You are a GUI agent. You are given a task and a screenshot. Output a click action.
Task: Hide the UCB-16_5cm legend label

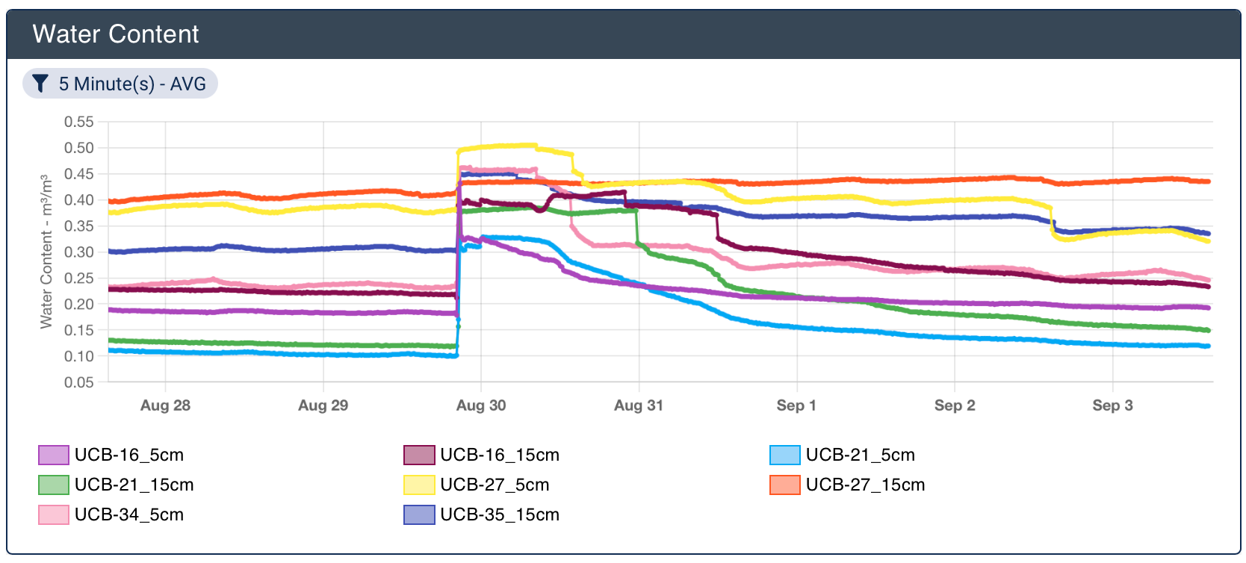coord(128,455)
